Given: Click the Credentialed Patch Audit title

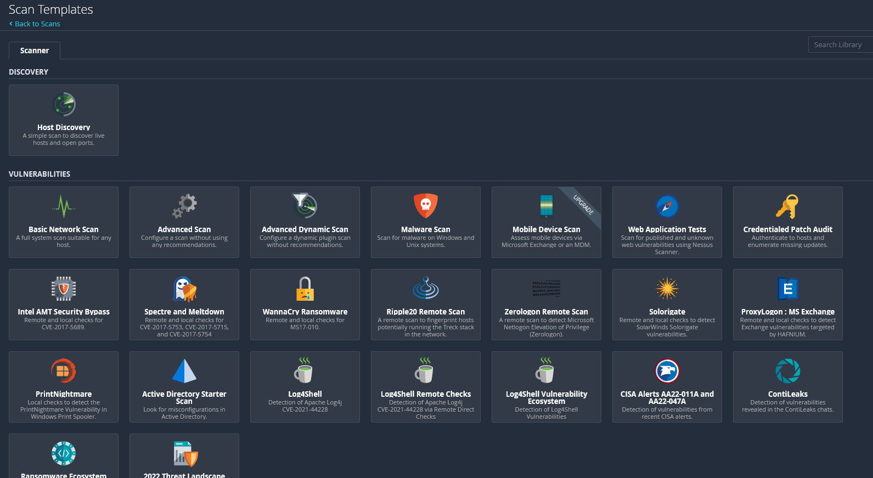Looking at the screenshot, I should 788,229.
